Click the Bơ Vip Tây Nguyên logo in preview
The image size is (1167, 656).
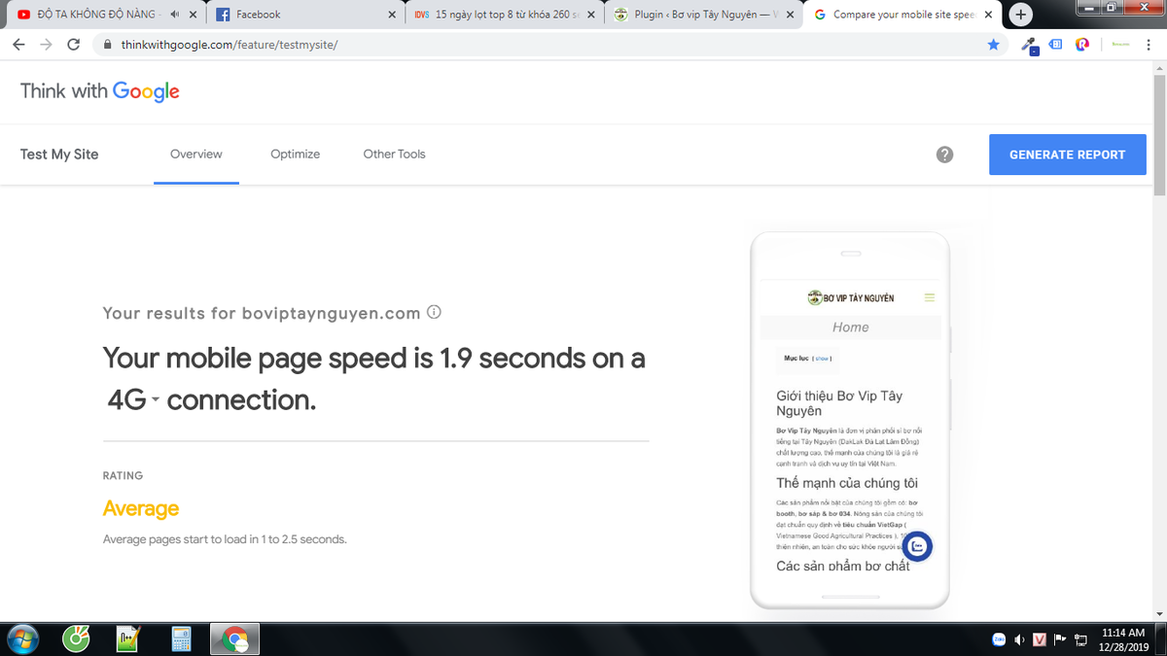[x=851, y=297]
